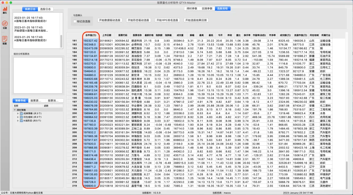This screenshot has height=195, width=353.
Task: Start 开始形态驱动选股
Action: [x=139, y=20]
